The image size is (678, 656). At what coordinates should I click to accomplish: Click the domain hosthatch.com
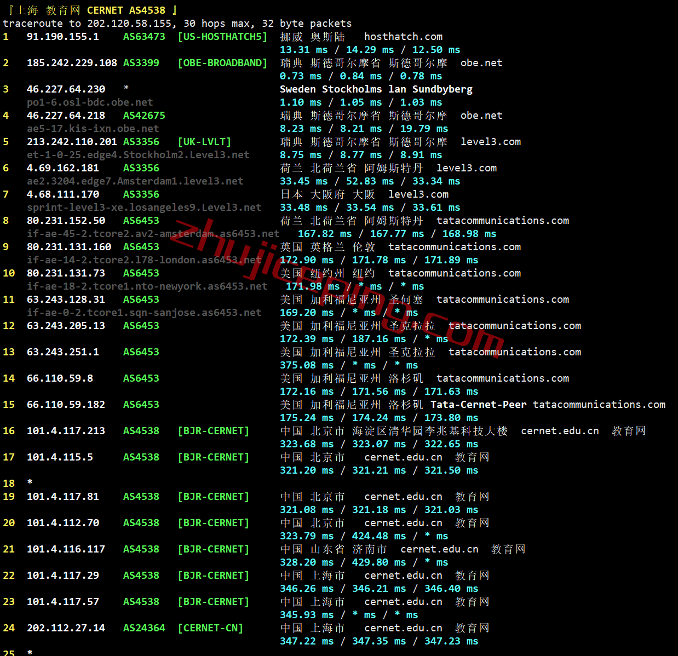[404, 37]
